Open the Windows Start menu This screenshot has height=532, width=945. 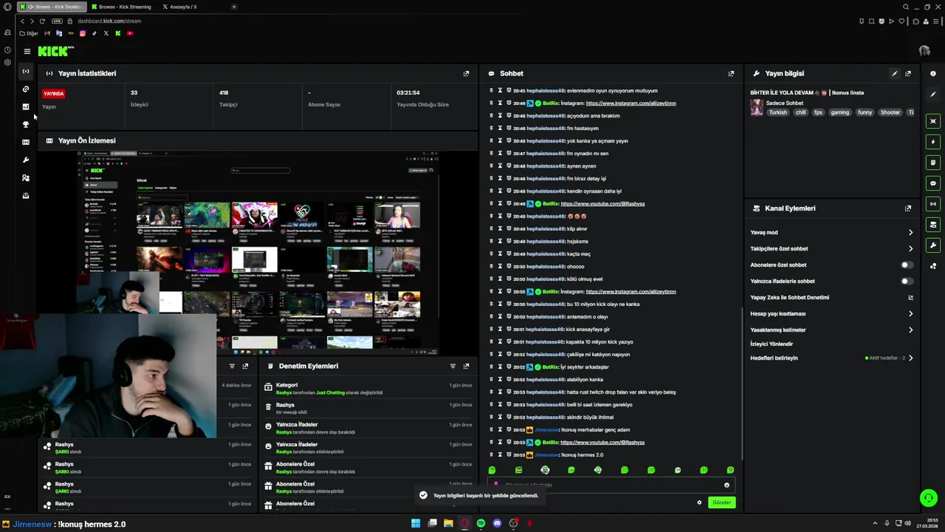tap(416, 523)
